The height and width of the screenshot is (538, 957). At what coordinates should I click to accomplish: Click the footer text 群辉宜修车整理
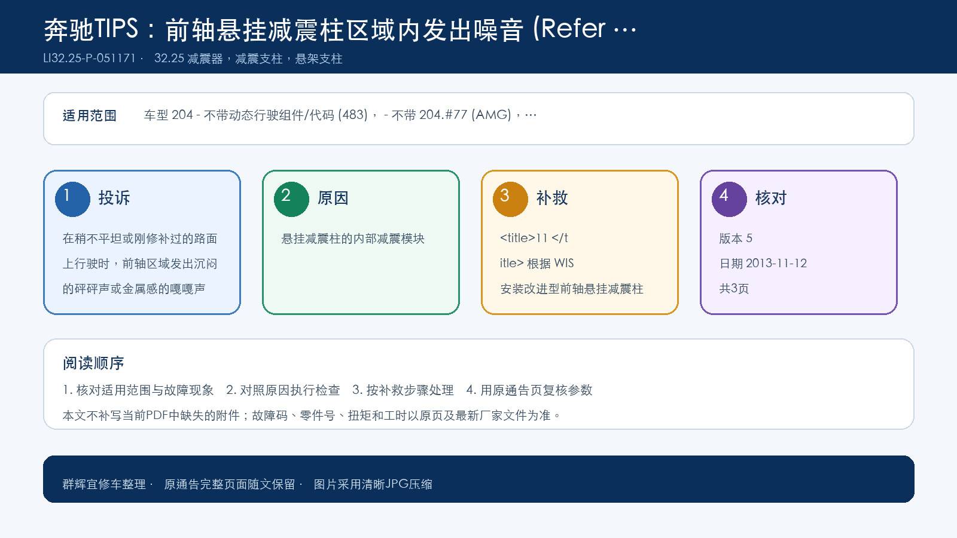point(104,484)
